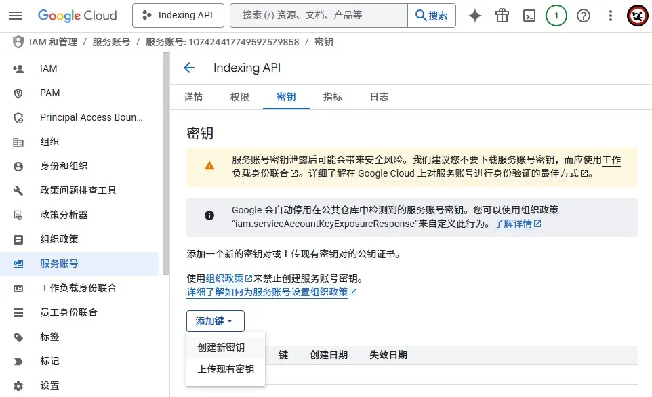This screenshot has width=652, height=397.
Task: Open 组织政策 in the sidebar
Action: pos(79,239)
